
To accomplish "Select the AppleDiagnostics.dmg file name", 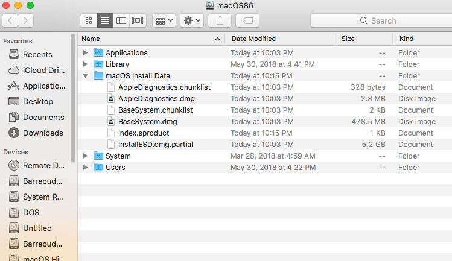I will (156, 99).
